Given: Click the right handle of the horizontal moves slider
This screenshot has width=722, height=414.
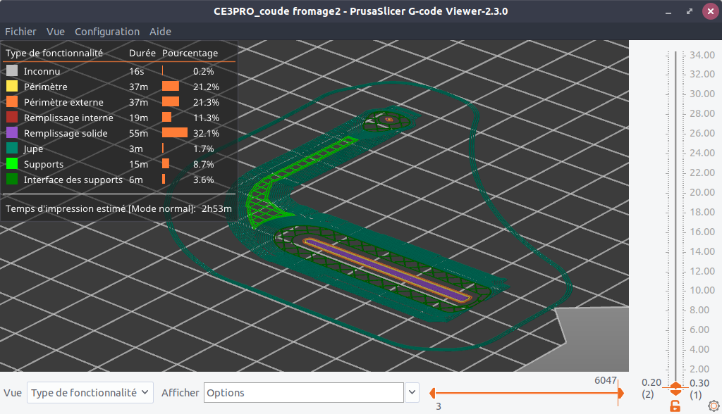Looking at the screenshot, I should (621, 393).
